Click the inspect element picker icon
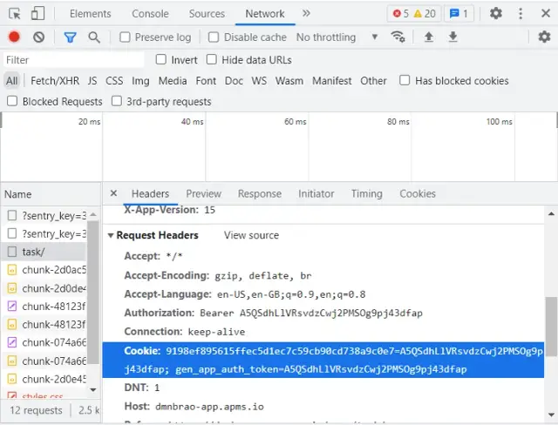 click(x=14, y=13)
